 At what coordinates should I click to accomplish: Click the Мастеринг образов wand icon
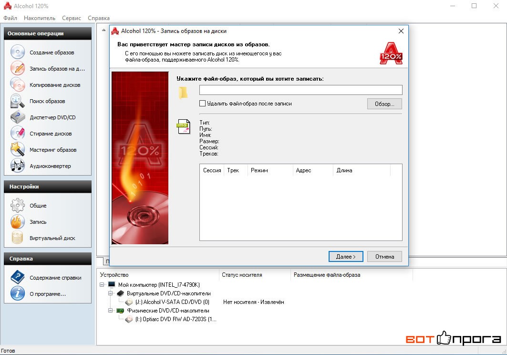[x=18, y=149]
